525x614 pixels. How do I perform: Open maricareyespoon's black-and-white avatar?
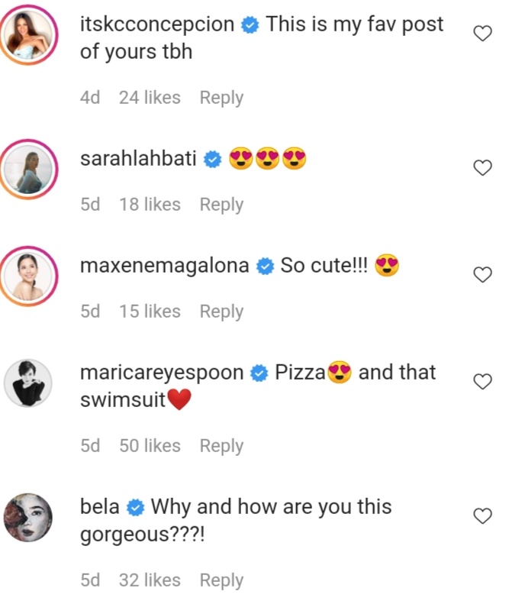(x=28, y=383)
